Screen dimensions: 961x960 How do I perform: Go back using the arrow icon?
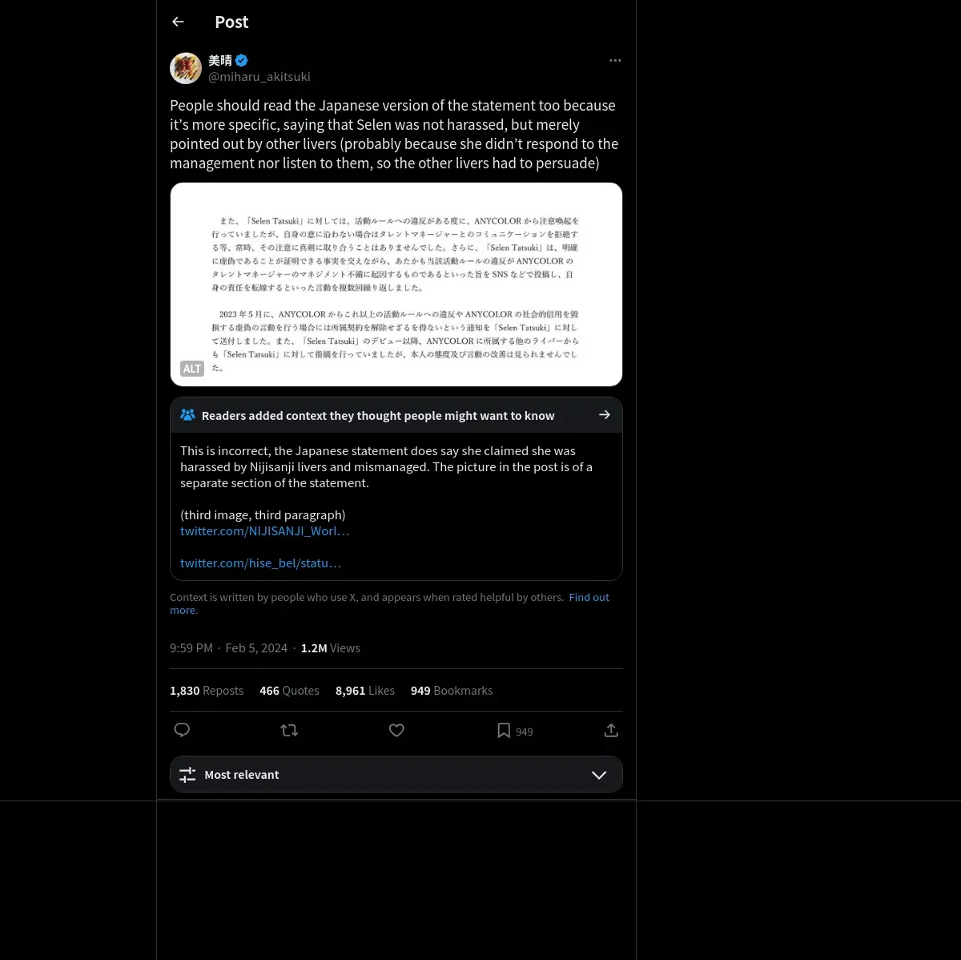click(178, 22)
